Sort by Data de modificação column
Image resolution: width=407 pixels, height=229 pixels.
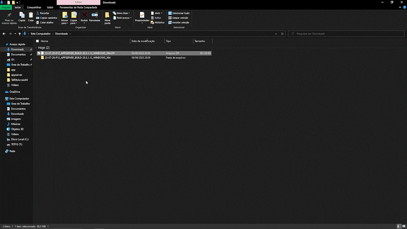click(x=148, y=41)
